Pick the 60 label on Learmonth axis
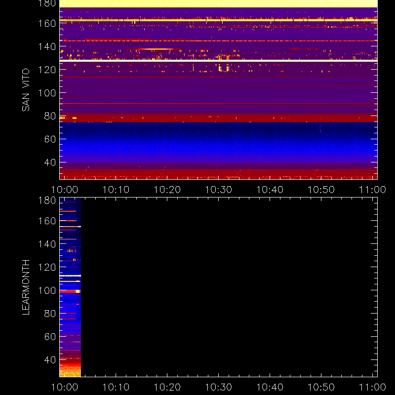Viewport: 395px width, 395px height. (x=50, y=337)
